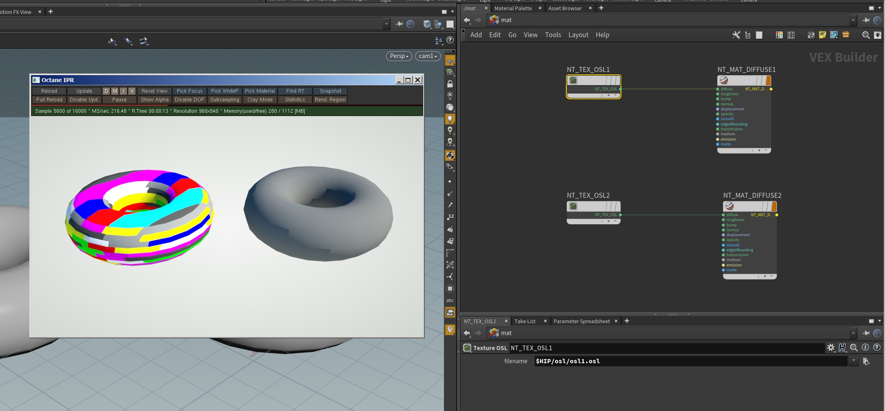
Task: Click the Houdini H icon in parameter pane
Action: pos(842,348)
